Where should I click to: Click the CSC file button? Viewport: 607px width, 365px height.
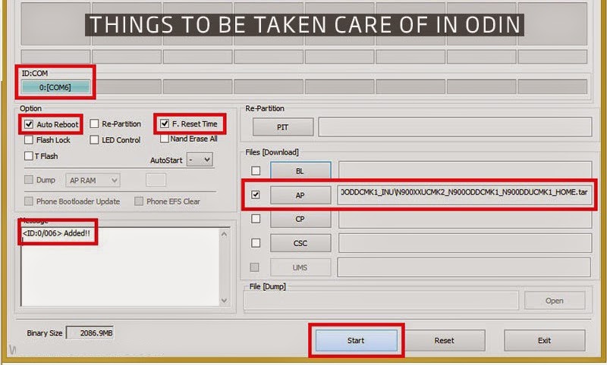coord(300,243)
